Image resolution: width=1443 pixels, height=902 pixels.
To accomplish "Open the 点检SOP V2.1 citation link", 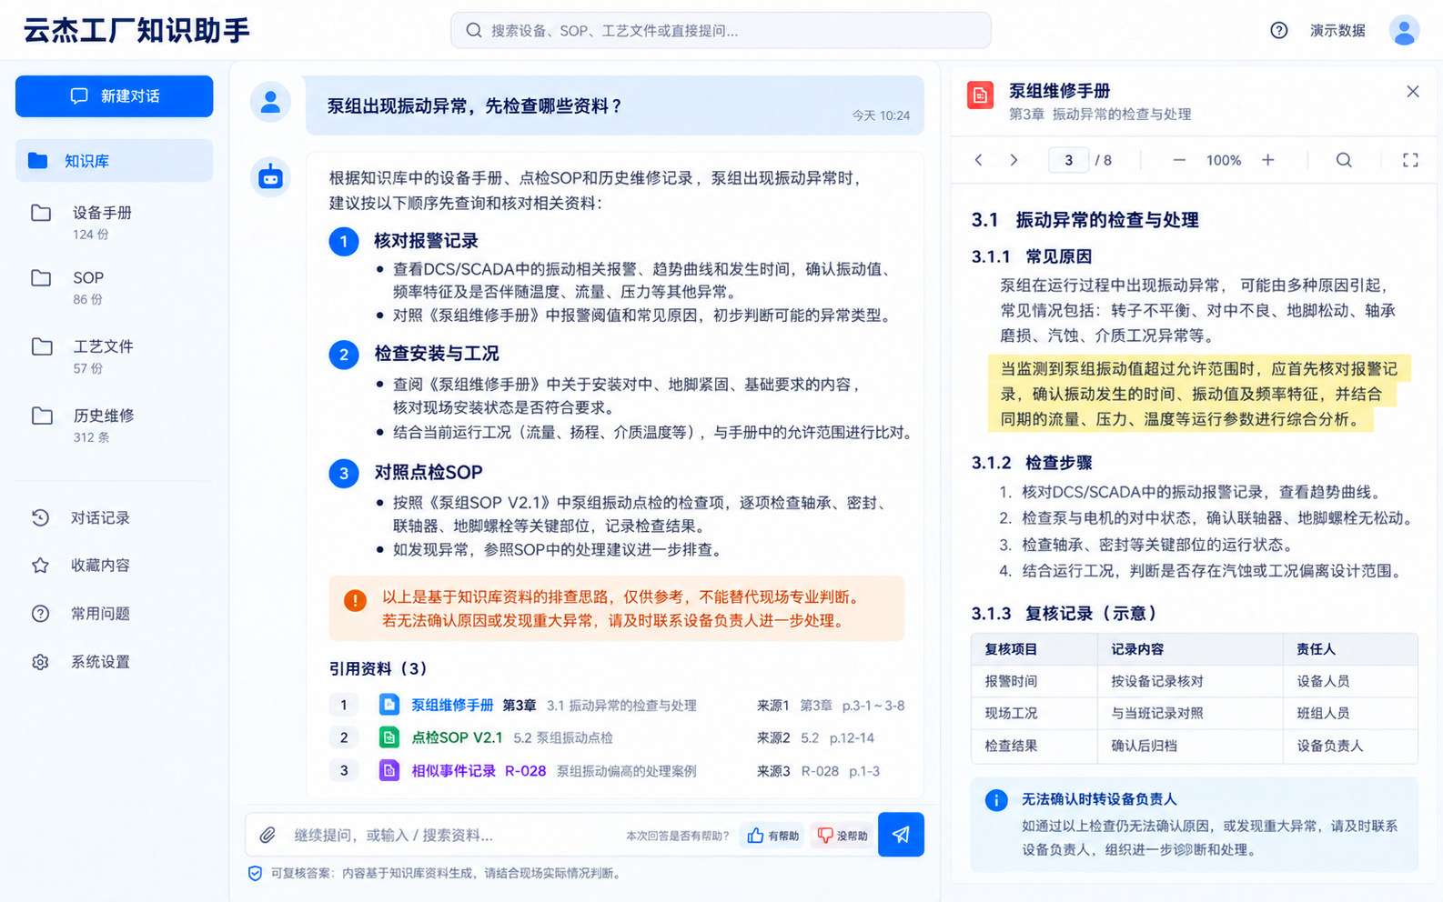I will [x=457, y=737].
